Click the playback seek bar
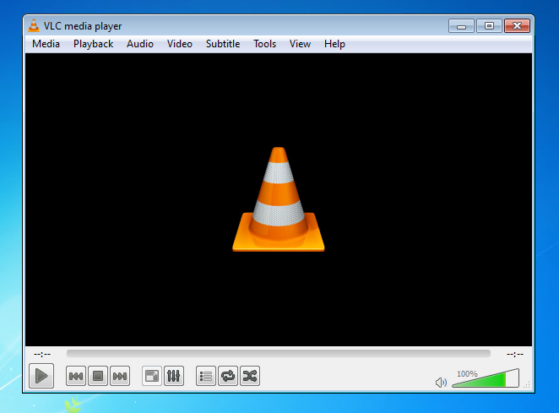The image size is (559, 413). coord(278,354)
